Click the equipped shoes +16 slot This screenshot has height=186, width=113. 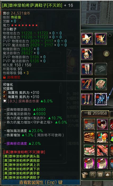pyautogui.click(x=87, y=99)
